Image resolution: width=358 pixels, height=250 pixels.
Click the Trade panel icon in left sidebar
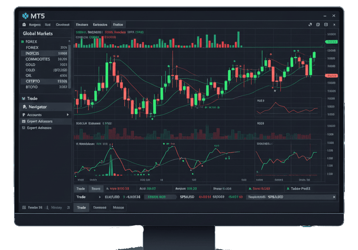[23, 99]
